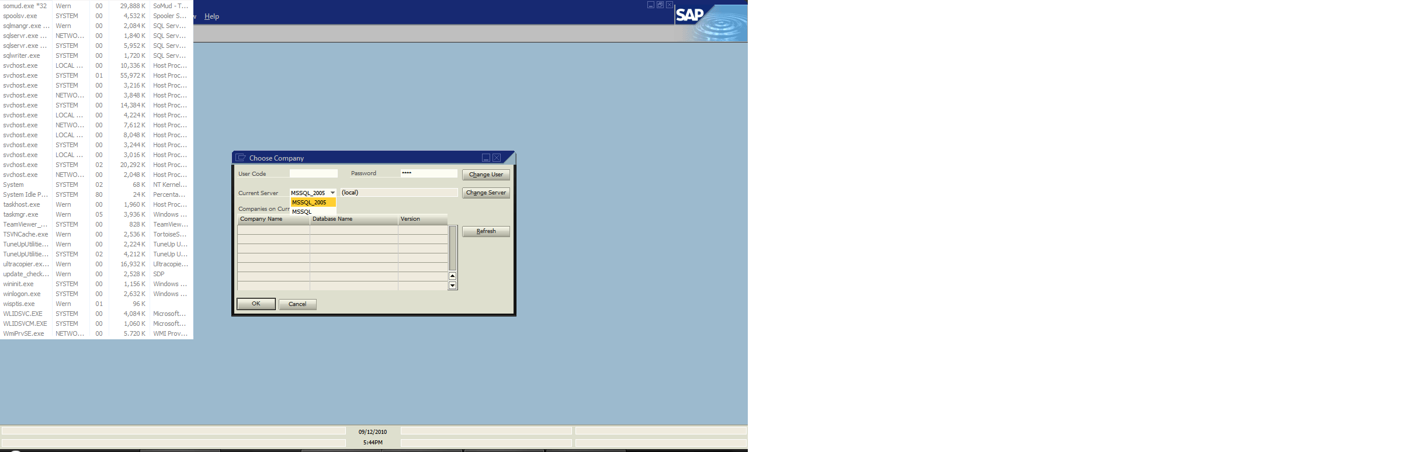1415x452 pixels.
Task: Click the Change Server button
Action: [x=486, y=193]
